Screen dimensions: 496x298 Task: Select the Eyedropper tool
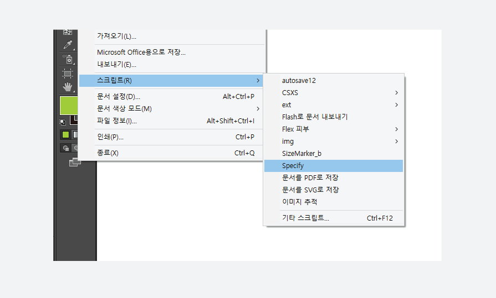(68, 45)
